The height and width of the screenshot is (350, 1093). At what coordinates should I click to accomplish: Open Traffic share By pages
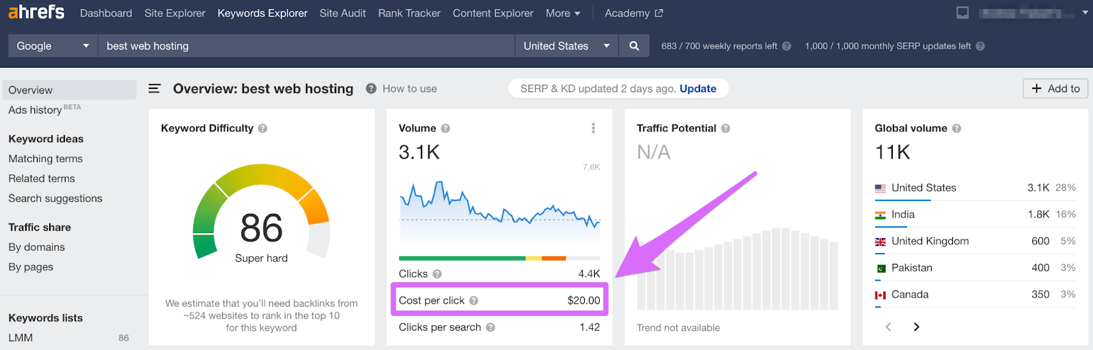(x=31, y=267)
